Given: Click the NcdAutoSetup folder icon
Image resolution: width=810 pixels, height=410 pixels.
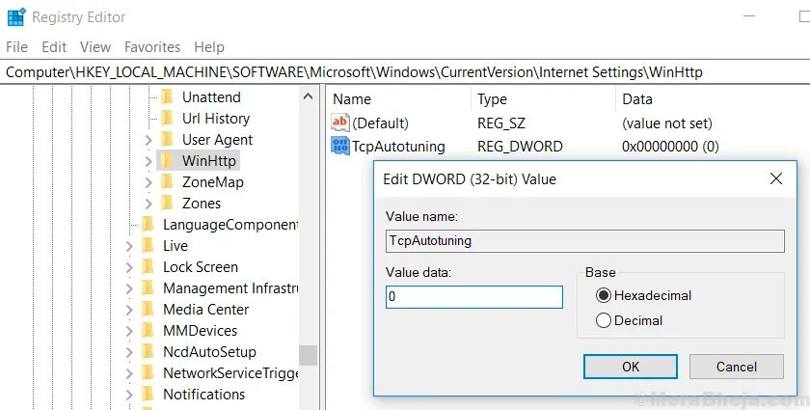Looking at the screenshot, I should click(x=148, y=351).
